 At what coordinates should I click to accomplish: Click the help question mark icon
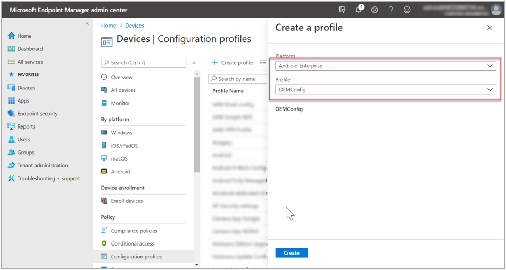pyautogui.click(x=391, y=10)
